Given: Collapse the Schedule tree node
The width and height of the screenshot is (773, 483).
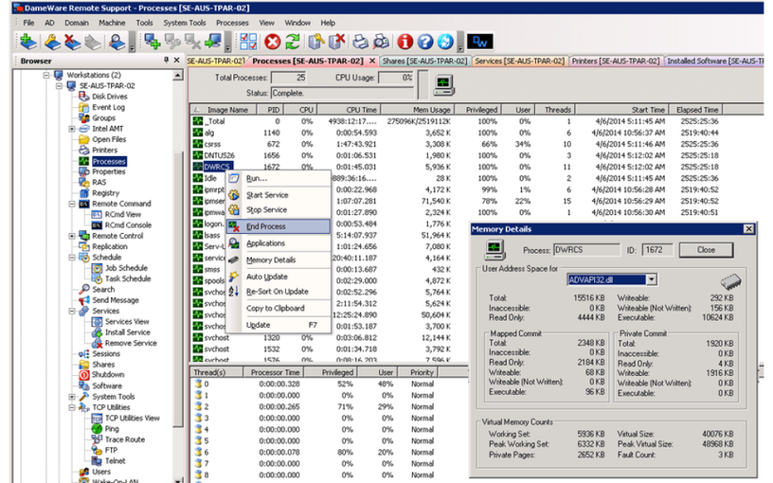Looking at the screenshot, I should click(72, 258).
